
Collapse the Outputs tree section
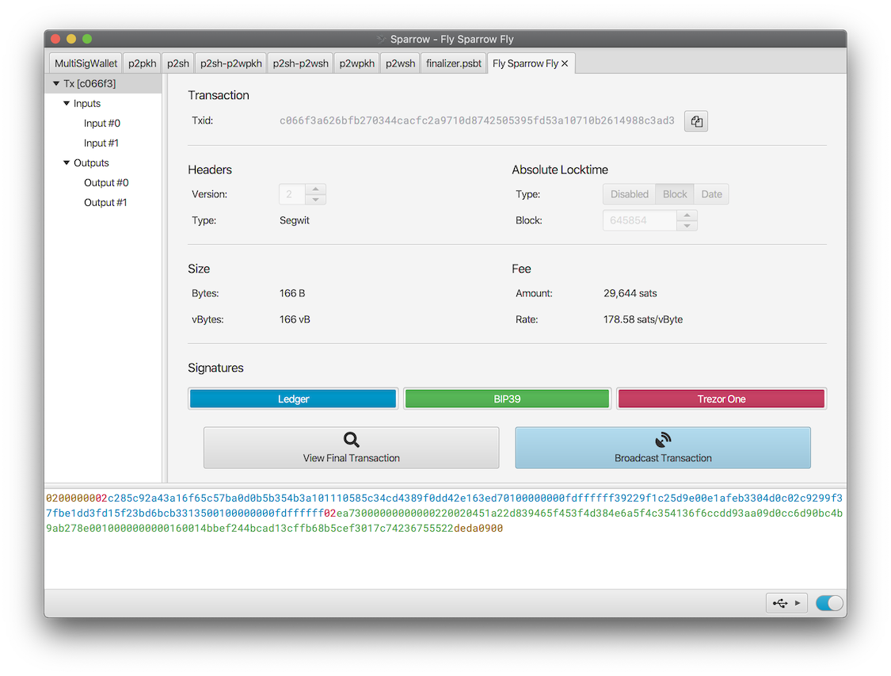pos(67,163)
